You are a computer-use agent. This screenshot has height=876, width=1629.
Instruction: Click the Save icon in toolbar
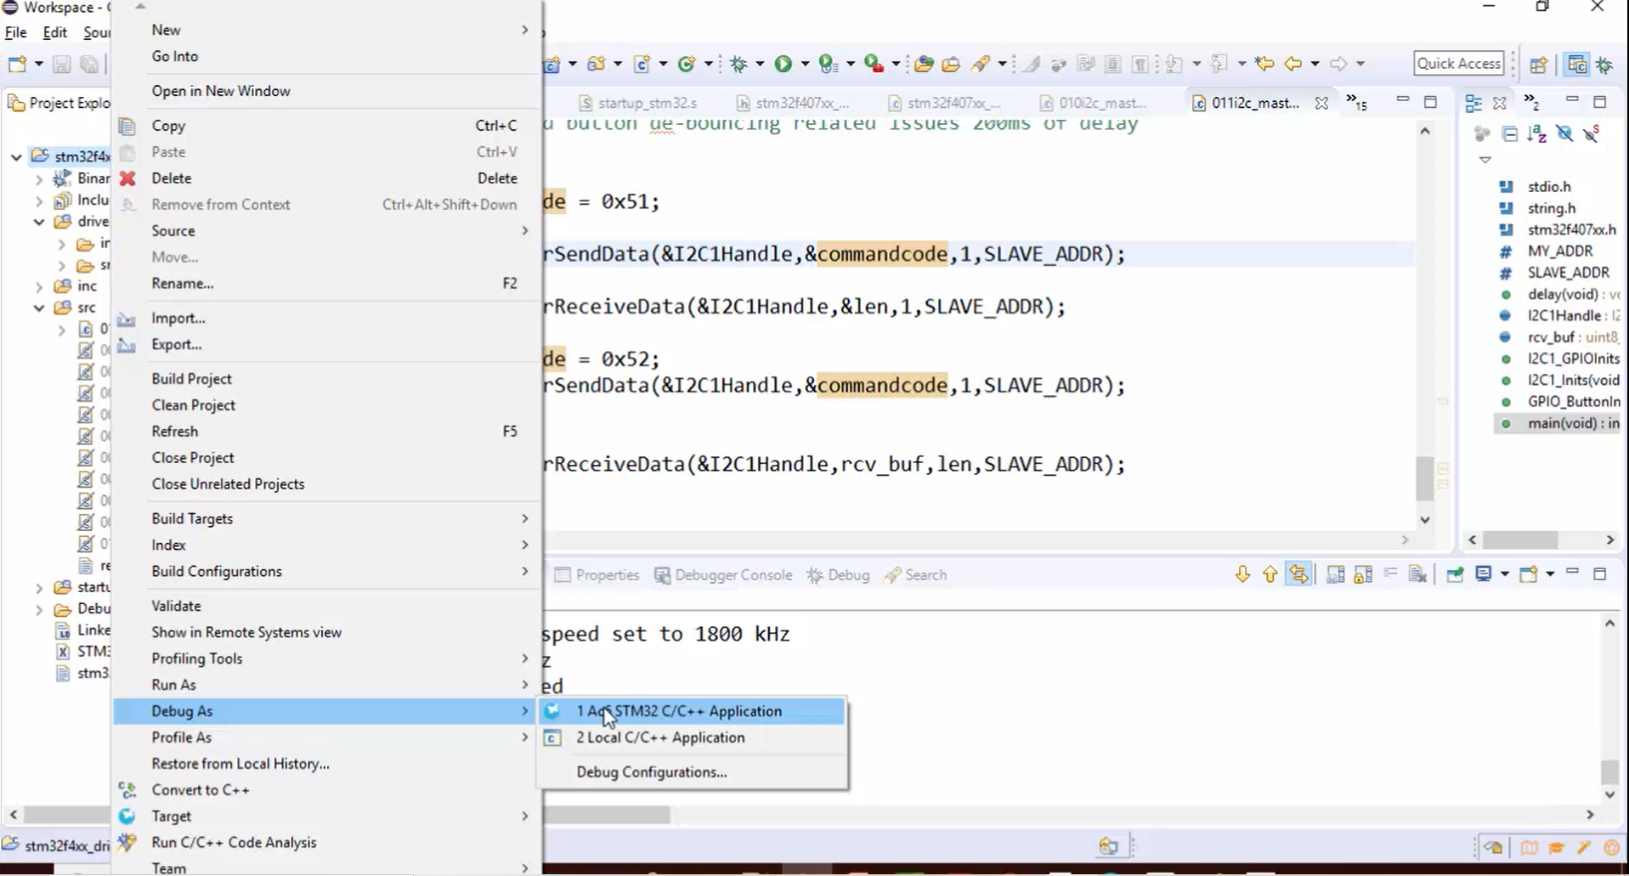tap(61, 65)
